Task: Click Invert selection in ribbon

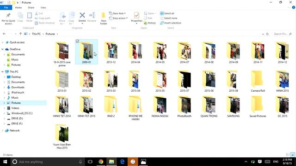Action: [171, 23]
